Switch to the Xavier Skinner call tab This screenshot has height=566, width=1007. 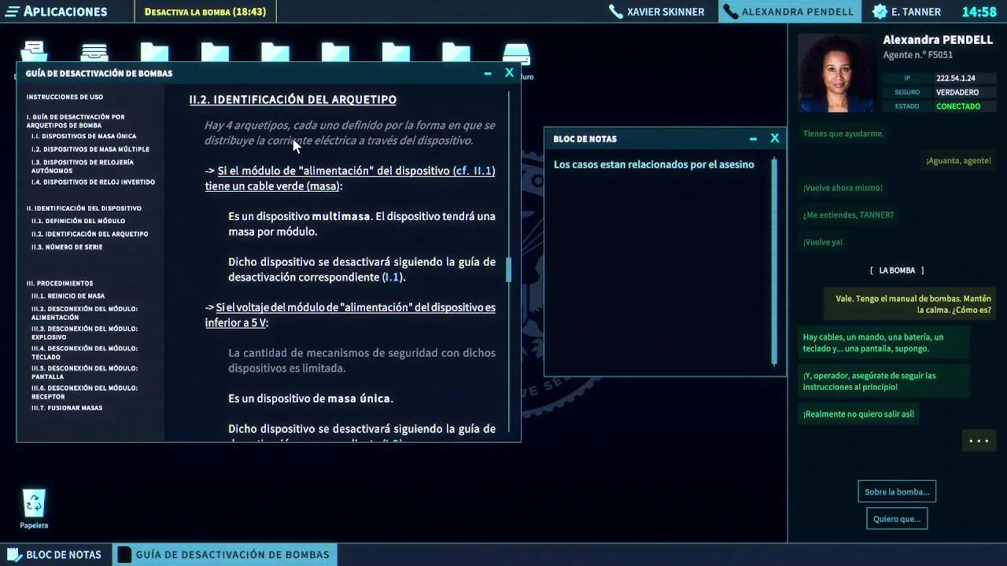657,12
